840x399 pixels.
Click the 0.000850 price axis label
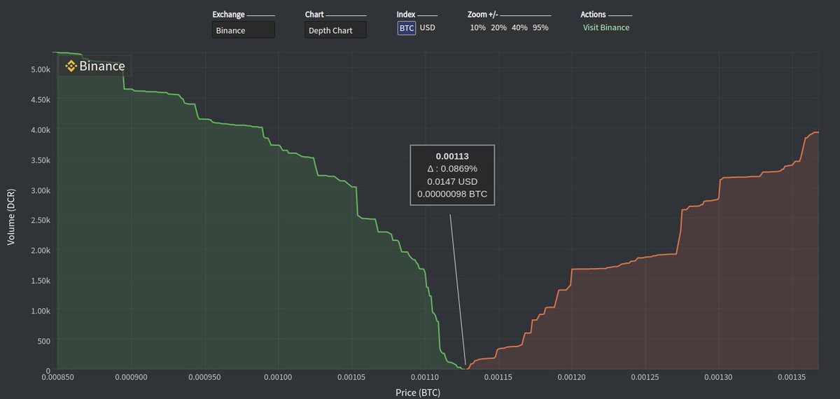(x=57, y=377)
